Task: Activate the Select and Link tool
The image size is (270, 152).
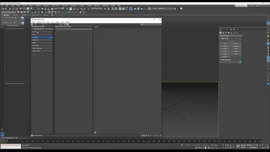Action: click(10, 8)
